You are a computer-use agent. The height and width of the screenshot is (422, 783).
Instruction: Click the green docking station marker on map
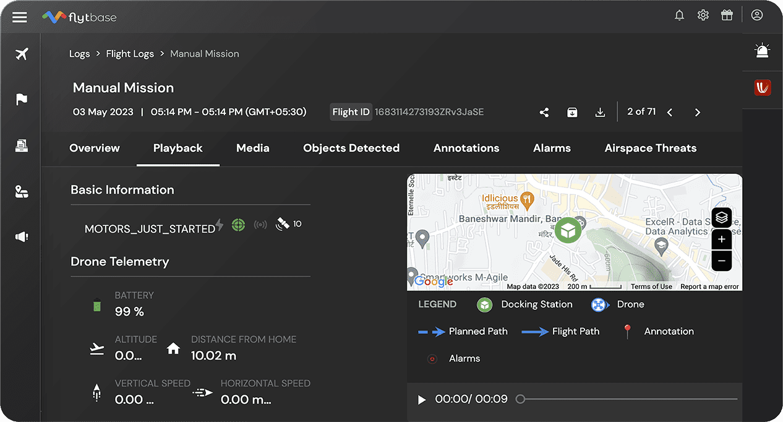point(567,230)
